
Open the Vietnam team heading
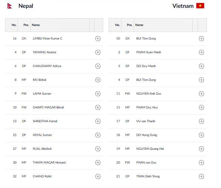point(183,6)
